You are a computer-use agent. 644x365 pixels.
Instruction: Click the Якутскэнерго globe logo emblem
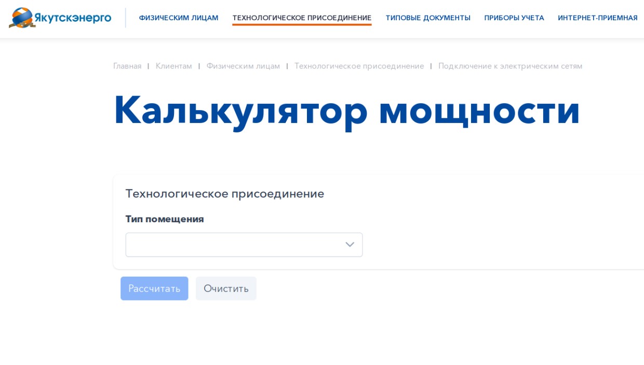click(22, 18)
